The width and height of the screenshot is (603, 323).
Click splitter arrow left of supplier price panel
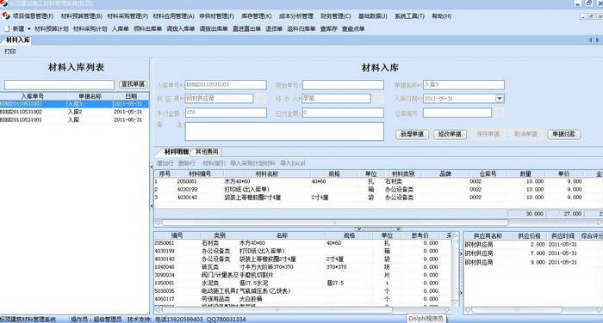(461, 253)
